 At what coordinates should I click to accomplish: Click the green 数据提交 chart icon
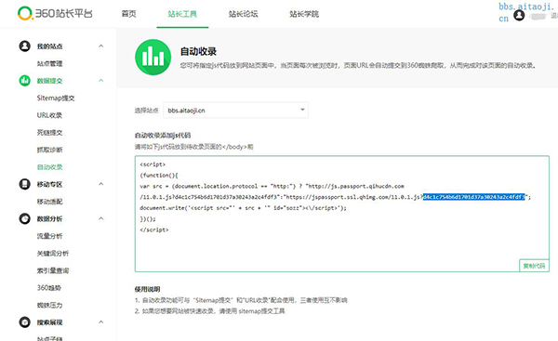[24, 80]
